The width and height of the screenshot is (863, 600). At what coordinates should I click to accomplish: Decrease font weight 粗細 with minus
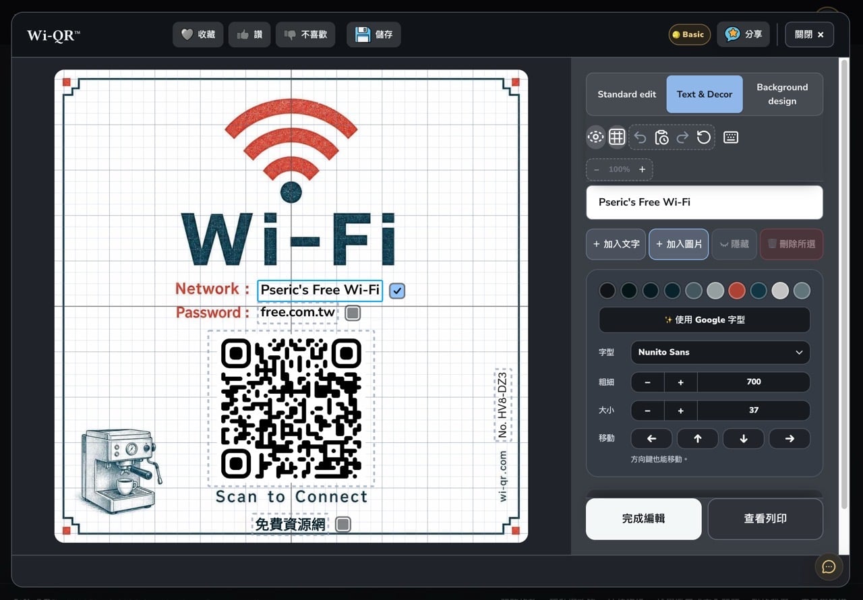pyautogui.click(x=648, y=382)
